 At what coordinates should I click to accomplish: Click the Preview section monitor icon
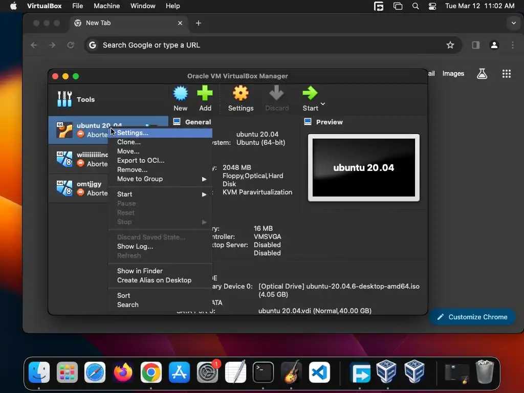(308, 122)
